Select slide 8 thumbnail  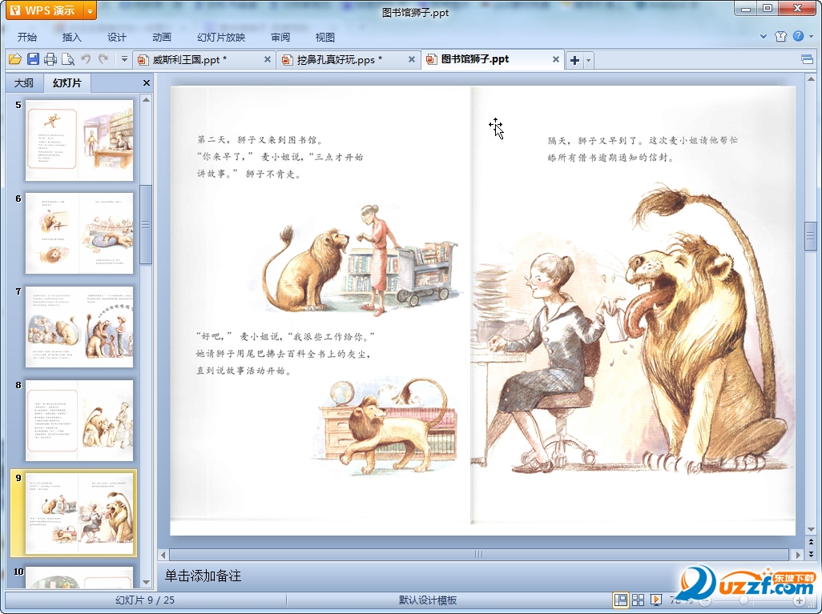(79, 420)
